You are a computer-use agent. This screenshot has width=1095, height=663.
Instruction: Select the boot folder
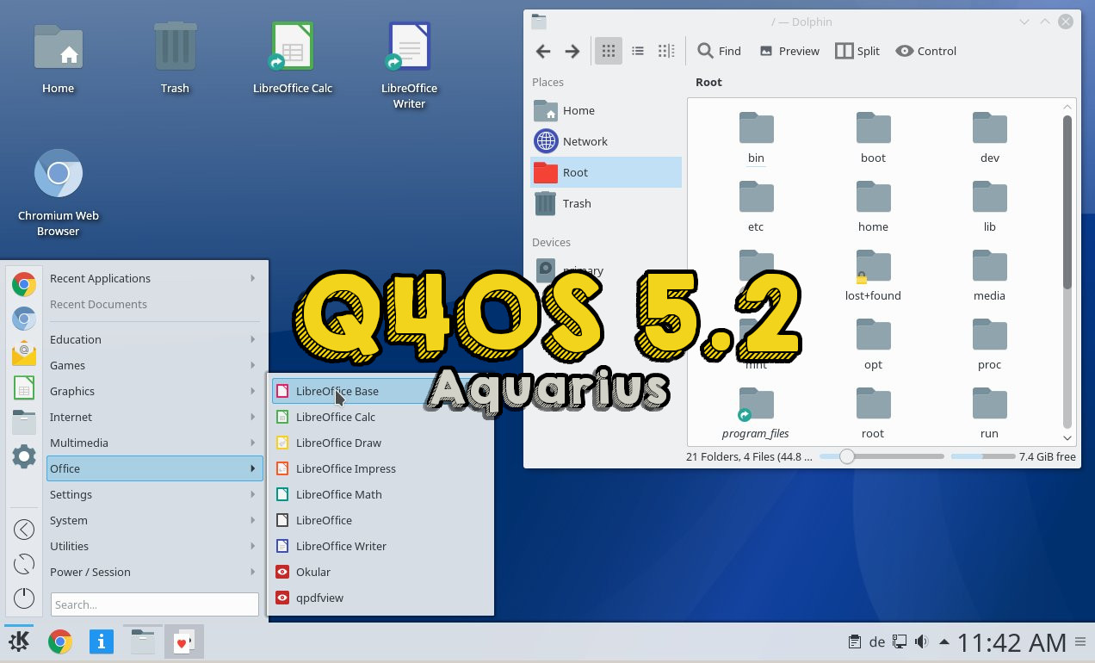[x=873, y=137]
